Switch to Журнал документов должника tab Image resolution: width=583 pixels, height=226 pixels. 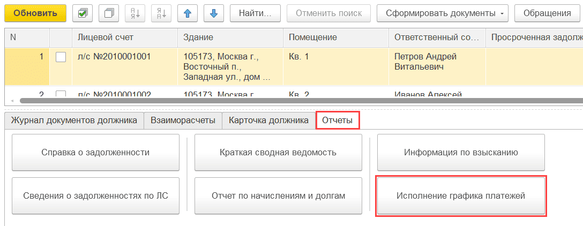tap(74, 120)
